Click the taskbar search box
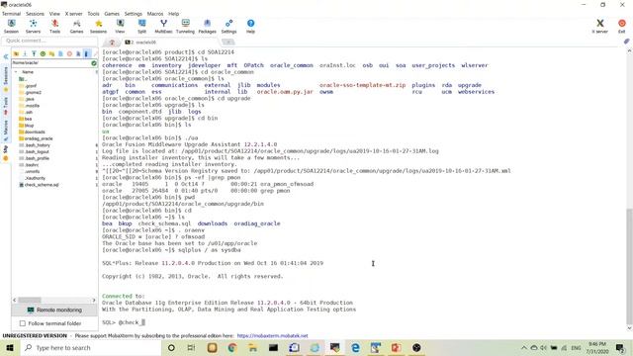Viewport: 633px width, 356px height. pyautogui.click(x=90, y=347)
